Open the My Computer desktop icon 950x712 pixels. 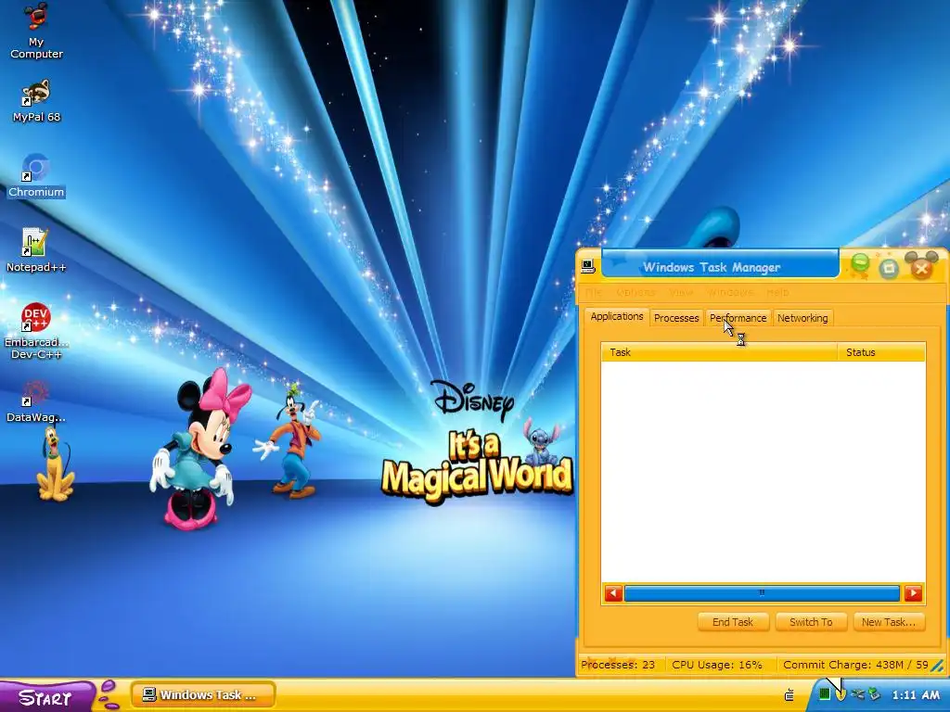[x=36, y=31]
